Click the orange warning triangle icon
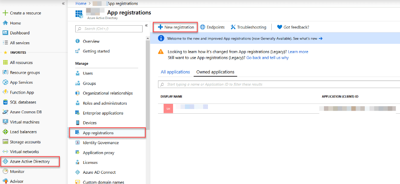The image size is (400, 184). coord(161,52)
